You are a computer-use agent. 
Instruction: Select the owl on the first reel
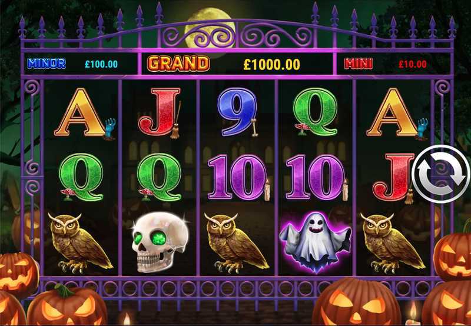[80, 242]
